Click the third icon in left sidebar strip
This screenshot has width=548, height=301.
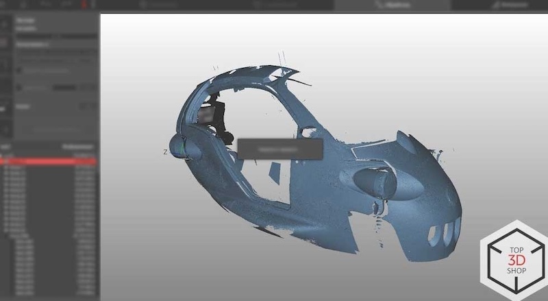pos(3,65)
